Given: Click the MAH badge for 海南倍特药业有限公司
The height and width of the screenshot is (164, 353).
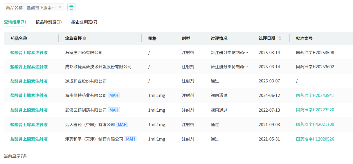Looking at the screenshot, I should coord(114,95).
